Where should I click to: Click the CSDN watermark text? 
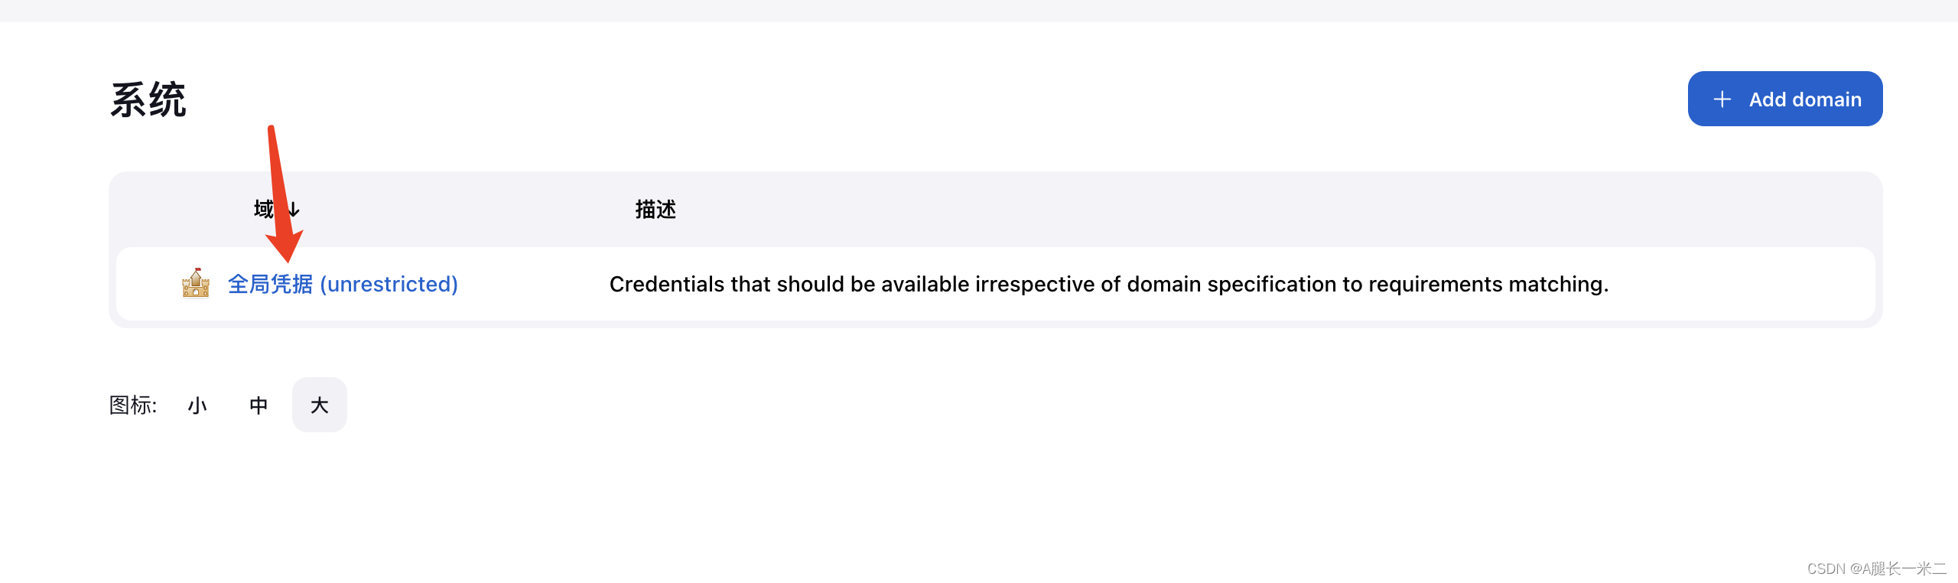point(1877,568)
